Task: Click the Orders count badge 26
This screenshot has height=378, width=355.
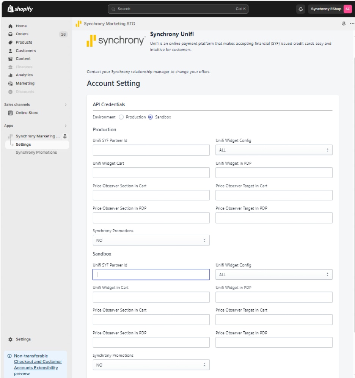Action: point(63,34)
